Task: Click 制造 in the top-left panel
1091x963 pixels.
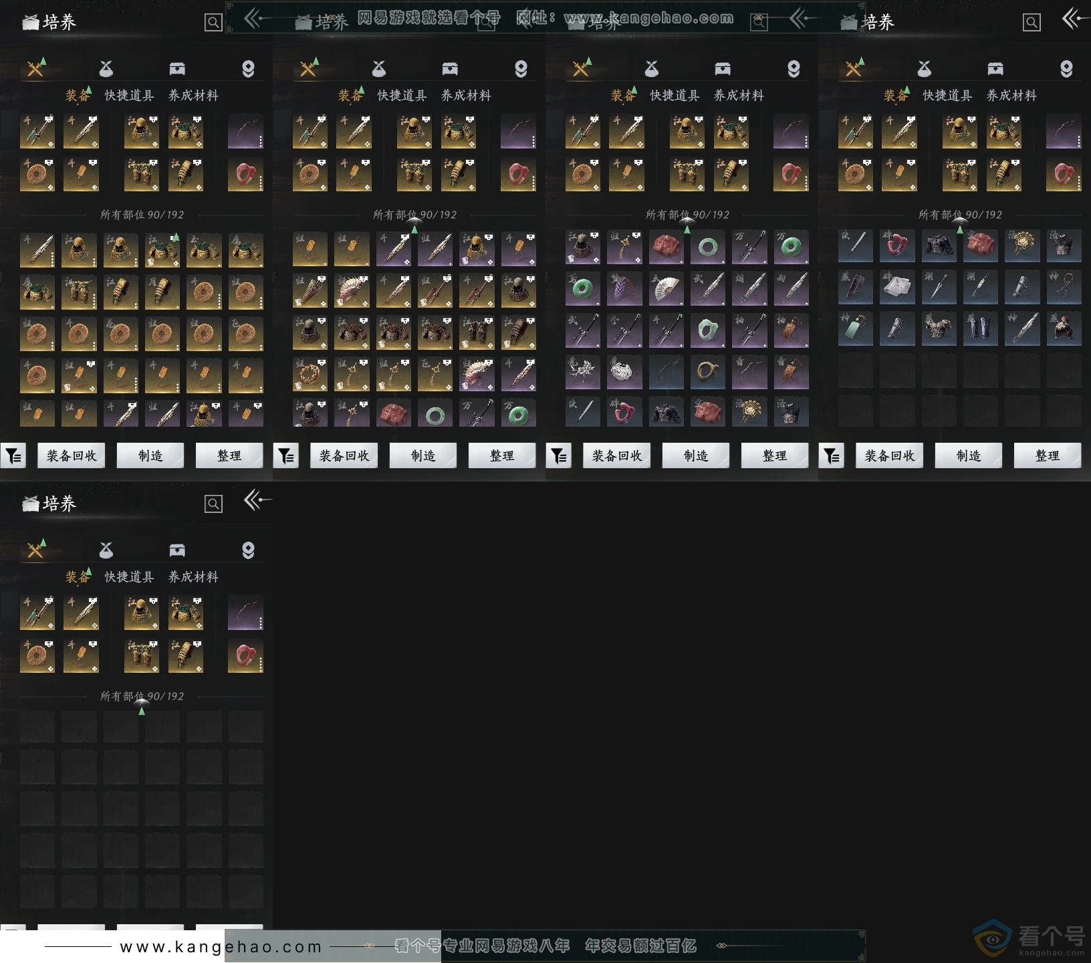Action: pyautogui.click(x=150, y=455)
